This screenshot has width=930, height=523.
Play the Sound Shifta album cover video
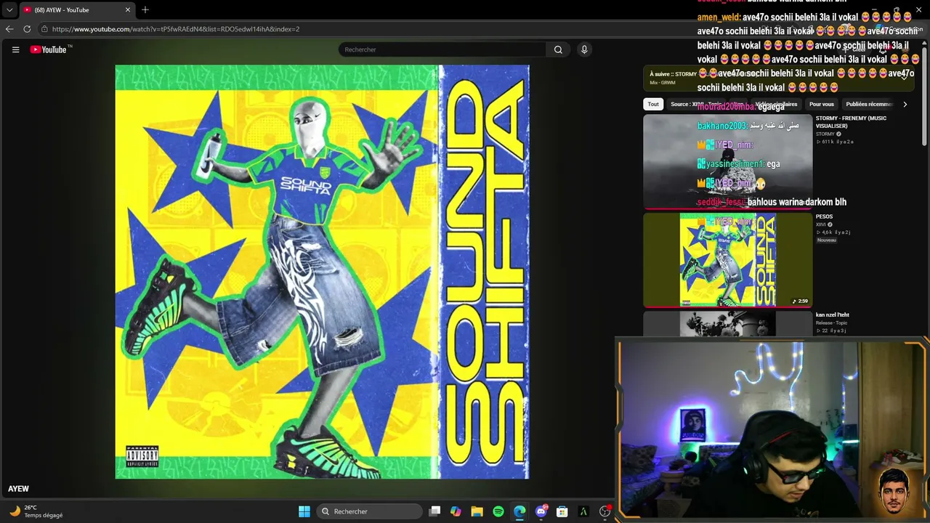322,272
